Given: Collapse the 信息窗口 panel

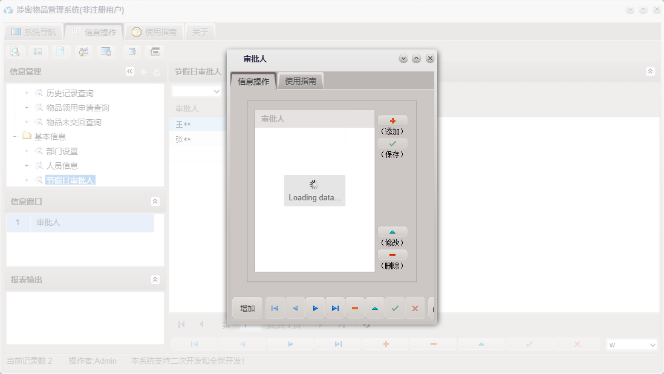Looking at the screenshot, I should coord(155,202).
